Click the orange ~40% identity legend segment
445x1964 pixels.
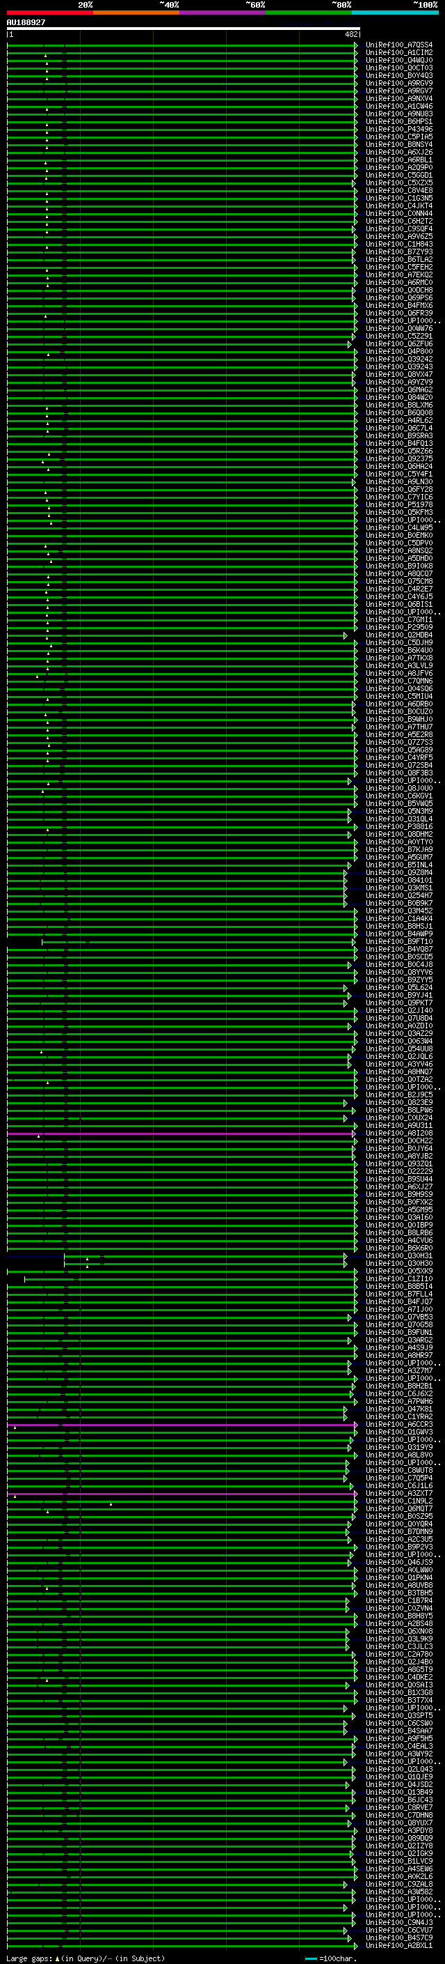[136, 13]
